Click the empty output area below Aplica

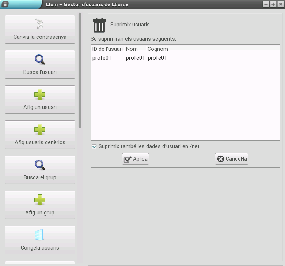point(185,212)
